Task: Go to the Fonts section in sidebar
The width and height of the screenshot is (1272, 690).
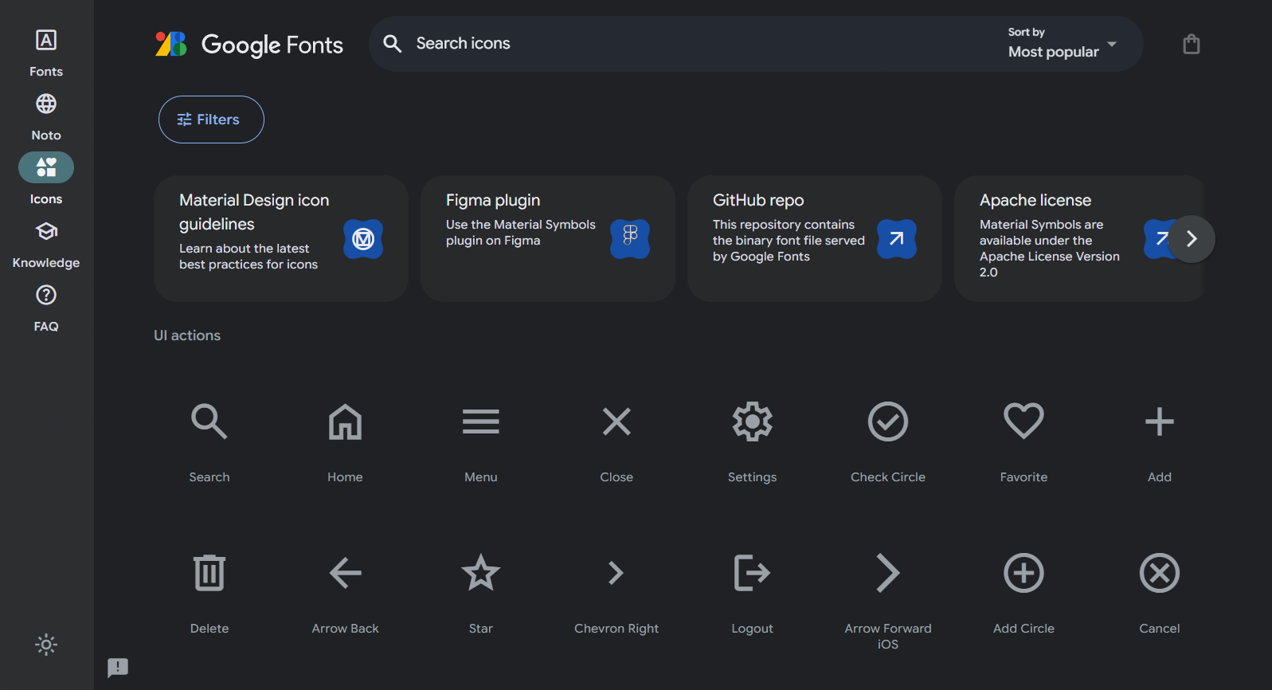Action: 46,54
